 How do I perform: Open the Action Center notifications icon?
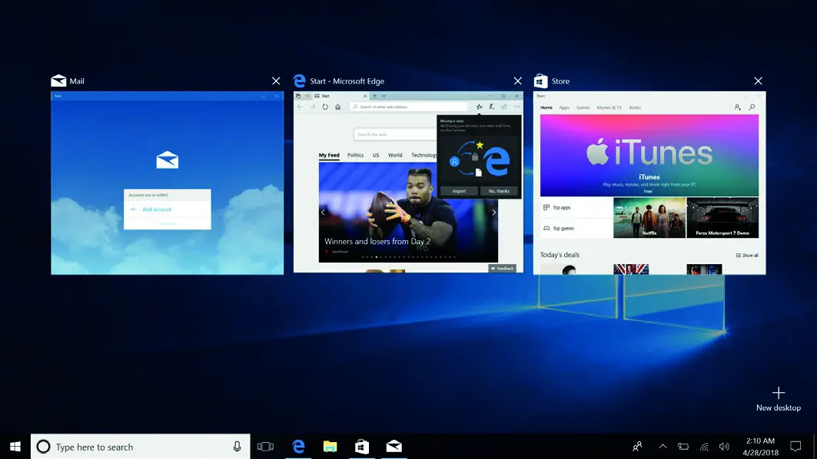(x=795, y=447)
